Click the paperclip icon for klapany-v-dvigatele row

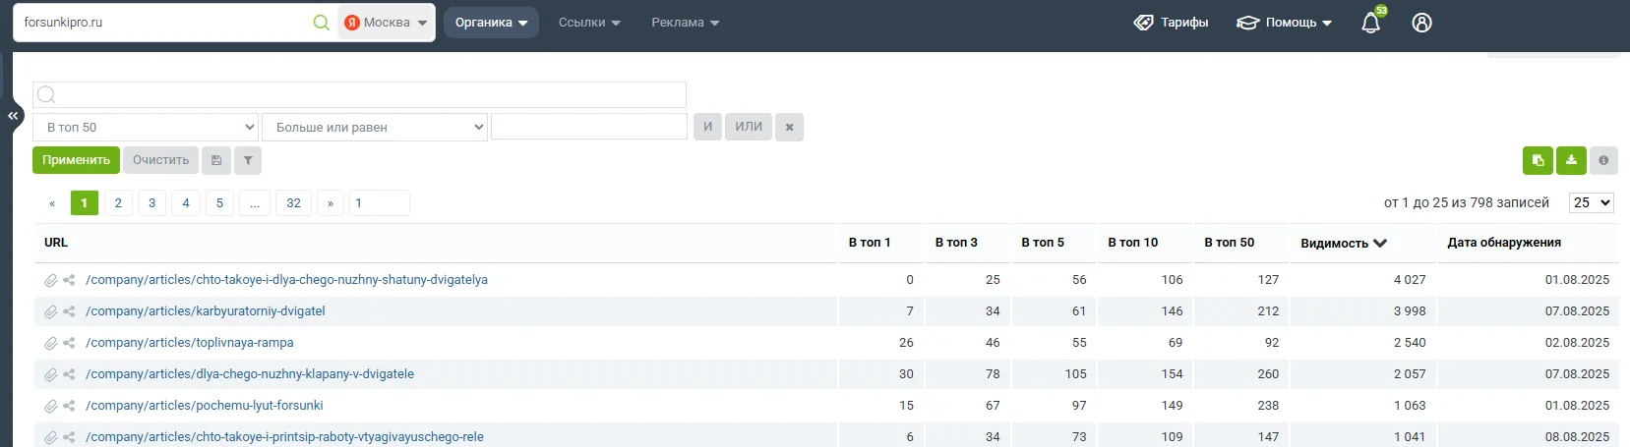coord(51,374)
